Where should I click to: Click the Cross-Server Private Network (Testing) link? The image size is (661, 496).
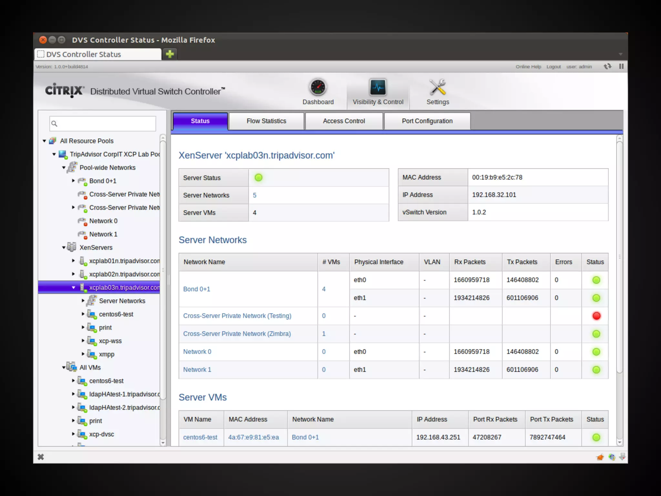tap(237, 316)
